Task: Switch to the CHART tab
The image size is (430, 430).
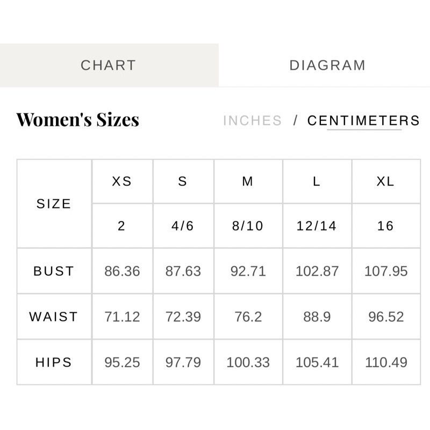Action: tap(109, 65)
